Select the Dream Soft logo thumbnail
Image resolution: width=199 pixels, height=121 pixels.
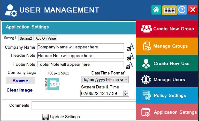pos(52,84)
